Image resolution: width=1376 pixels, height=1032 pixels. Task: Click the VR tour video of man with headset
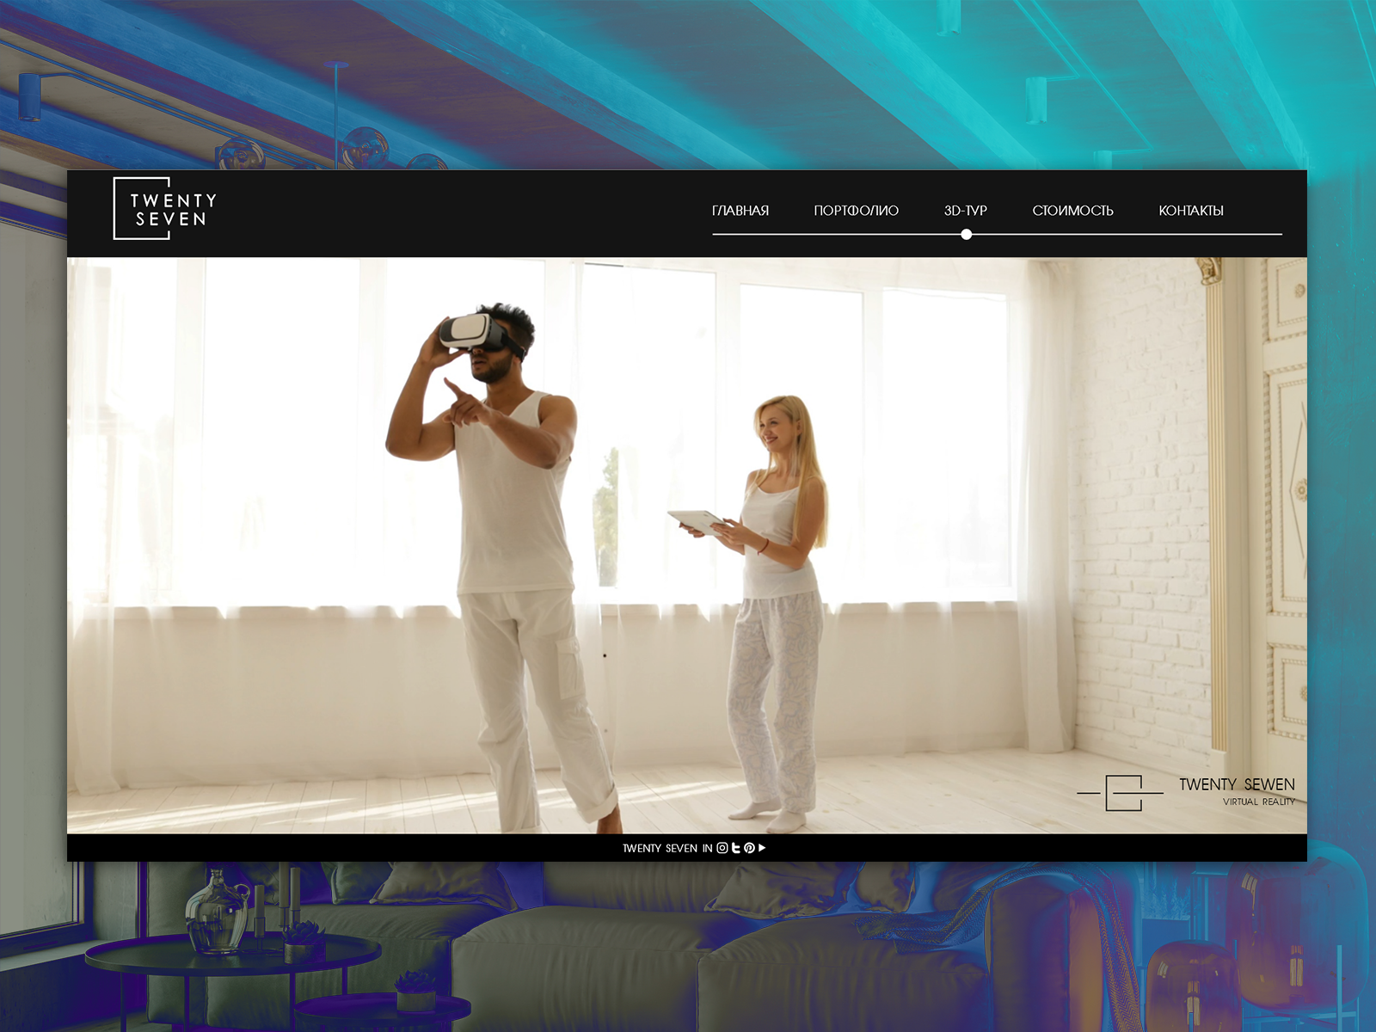687,545
